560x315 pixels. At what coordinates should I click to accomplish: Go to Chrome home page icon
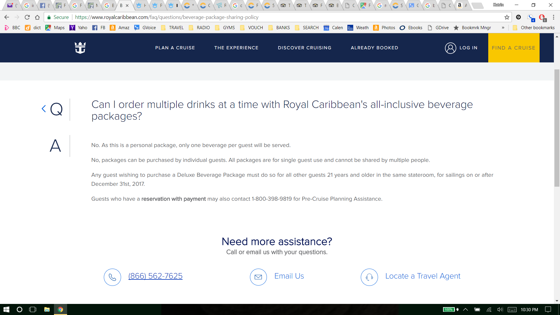(37, 17)
